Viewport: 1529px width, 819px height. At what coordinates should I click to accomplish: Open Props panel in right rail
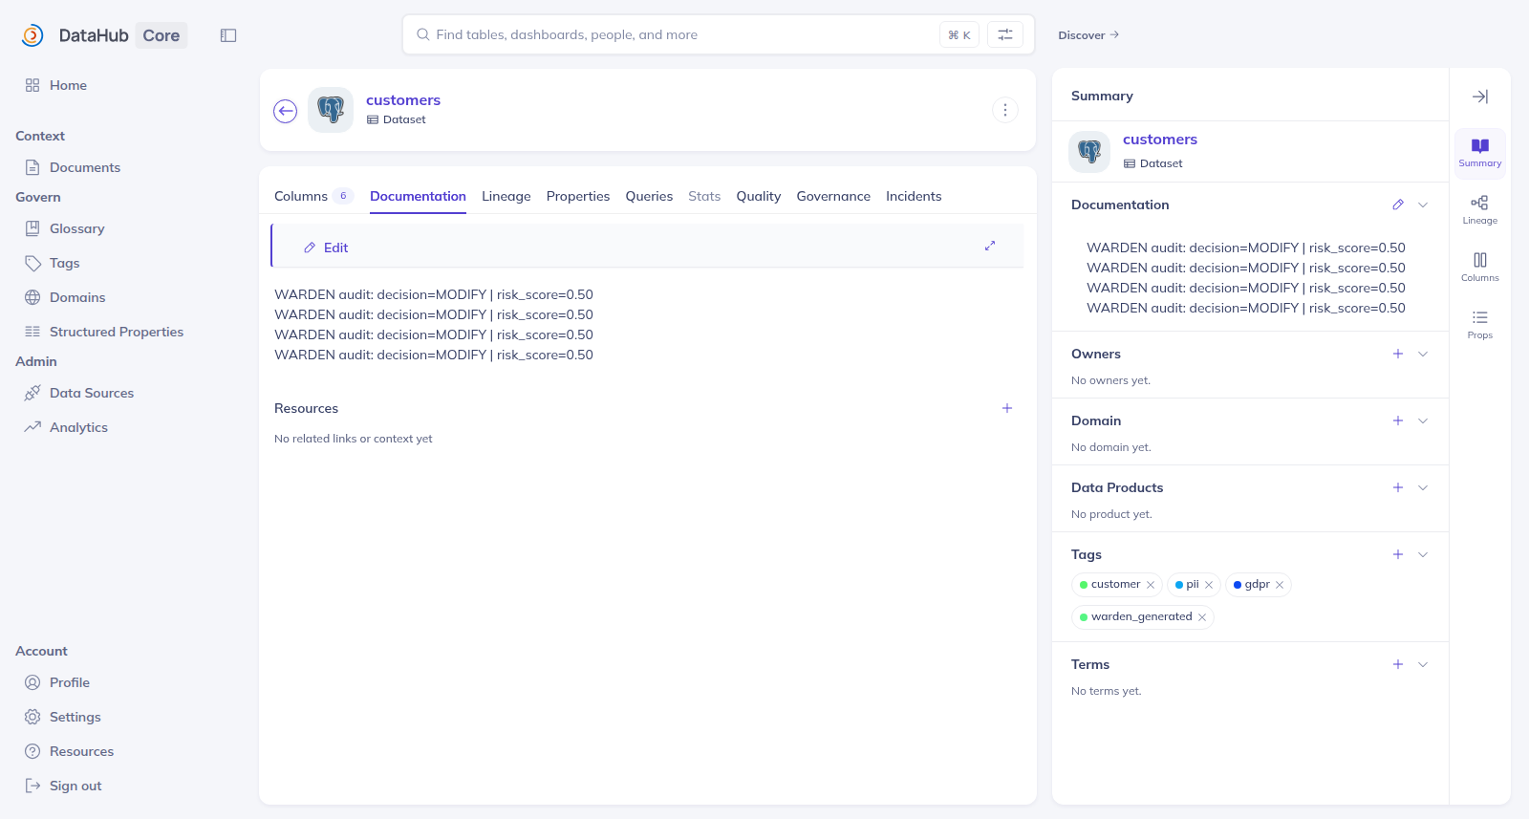click(x=1480, y=324)
